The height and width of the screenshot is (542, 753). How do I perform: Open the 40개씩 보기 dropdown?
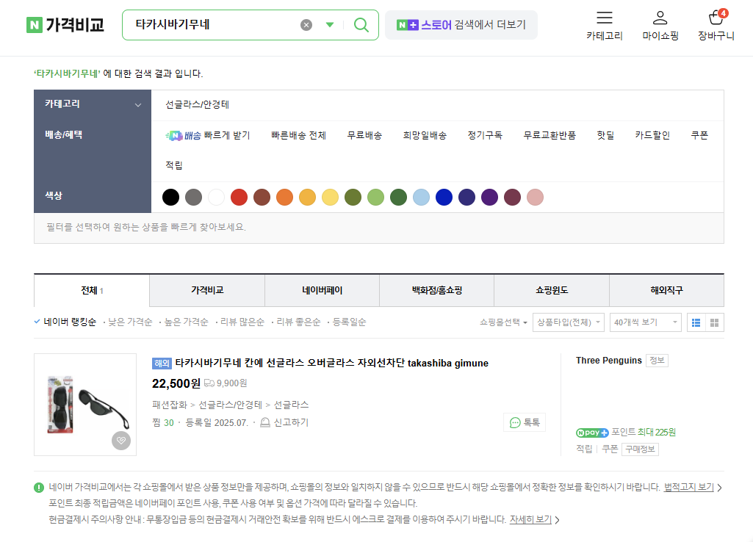tap(645, 322)
